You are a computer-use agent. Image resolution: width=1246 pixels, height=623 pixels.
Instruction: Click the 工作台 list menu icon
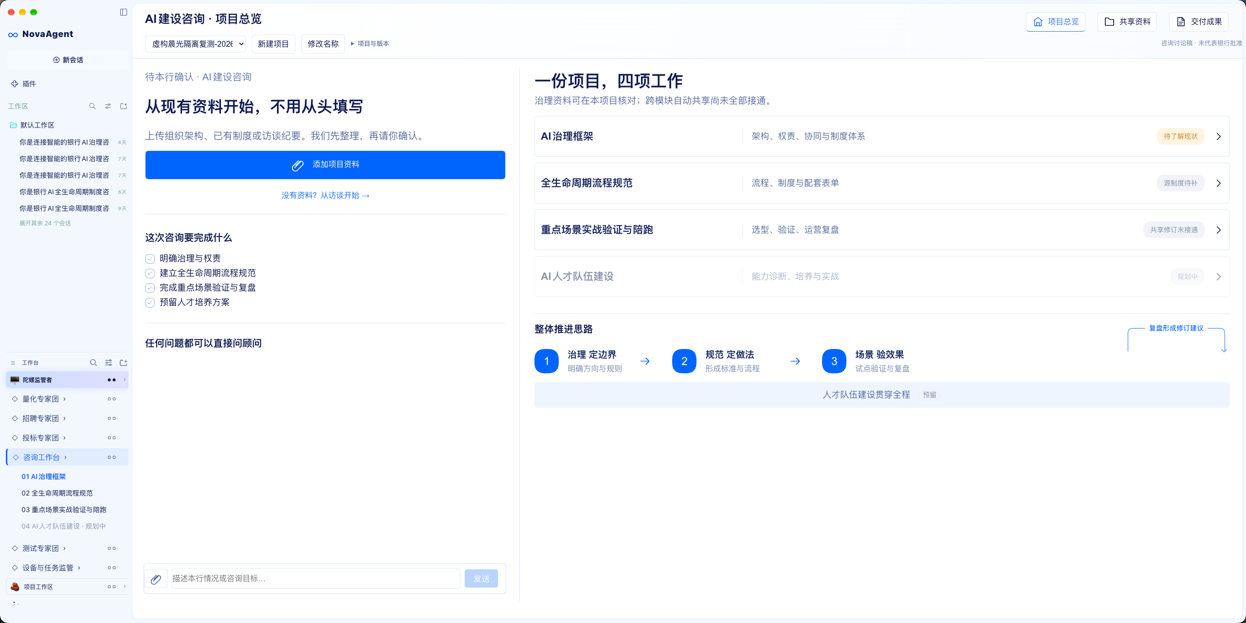tap(13, 363)
